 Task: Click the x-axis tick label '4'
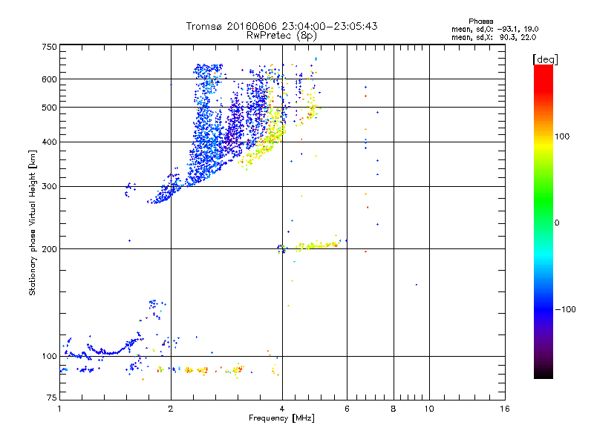pos(282,409)
